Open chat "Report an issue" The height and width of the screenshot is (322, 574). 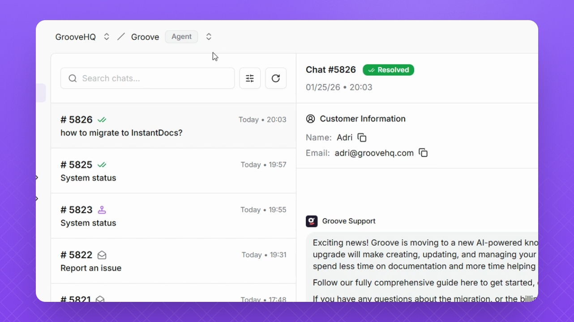click(x=173, y=261)
